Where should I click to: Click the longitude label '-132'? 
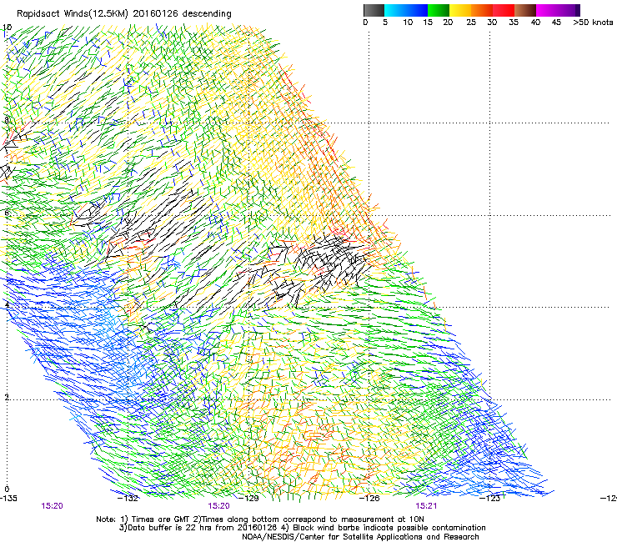pos(128,499)
